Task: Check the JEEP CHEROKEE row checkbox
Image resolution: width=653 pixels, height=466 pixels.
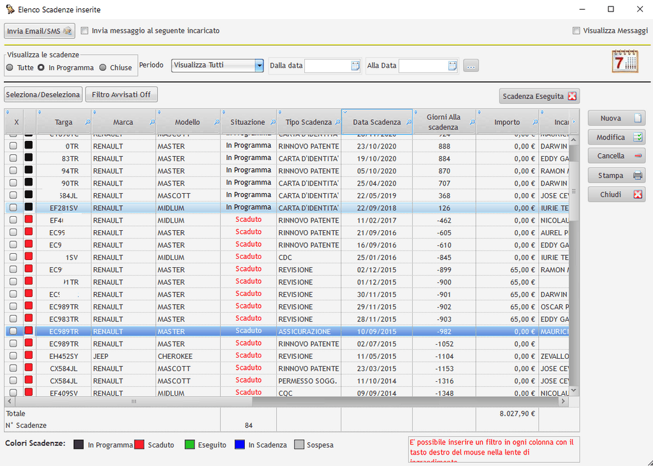Action: tap(13, 356)
